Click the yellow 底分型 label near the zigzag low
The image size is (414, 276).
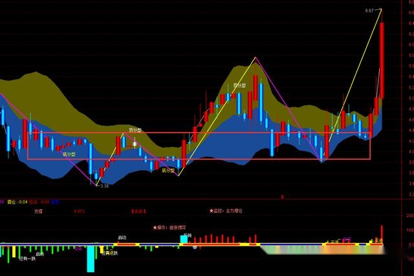[x=168, y=171]
